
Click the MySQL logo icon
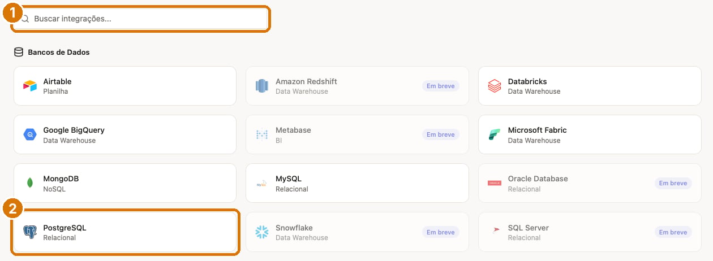(x=262, y=184)
